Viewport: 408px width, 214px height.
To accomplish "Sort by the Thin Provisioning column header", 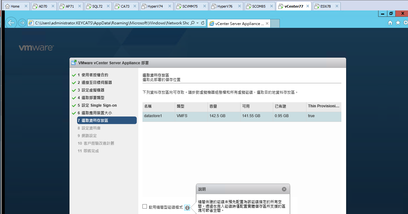I will (324, 107).
